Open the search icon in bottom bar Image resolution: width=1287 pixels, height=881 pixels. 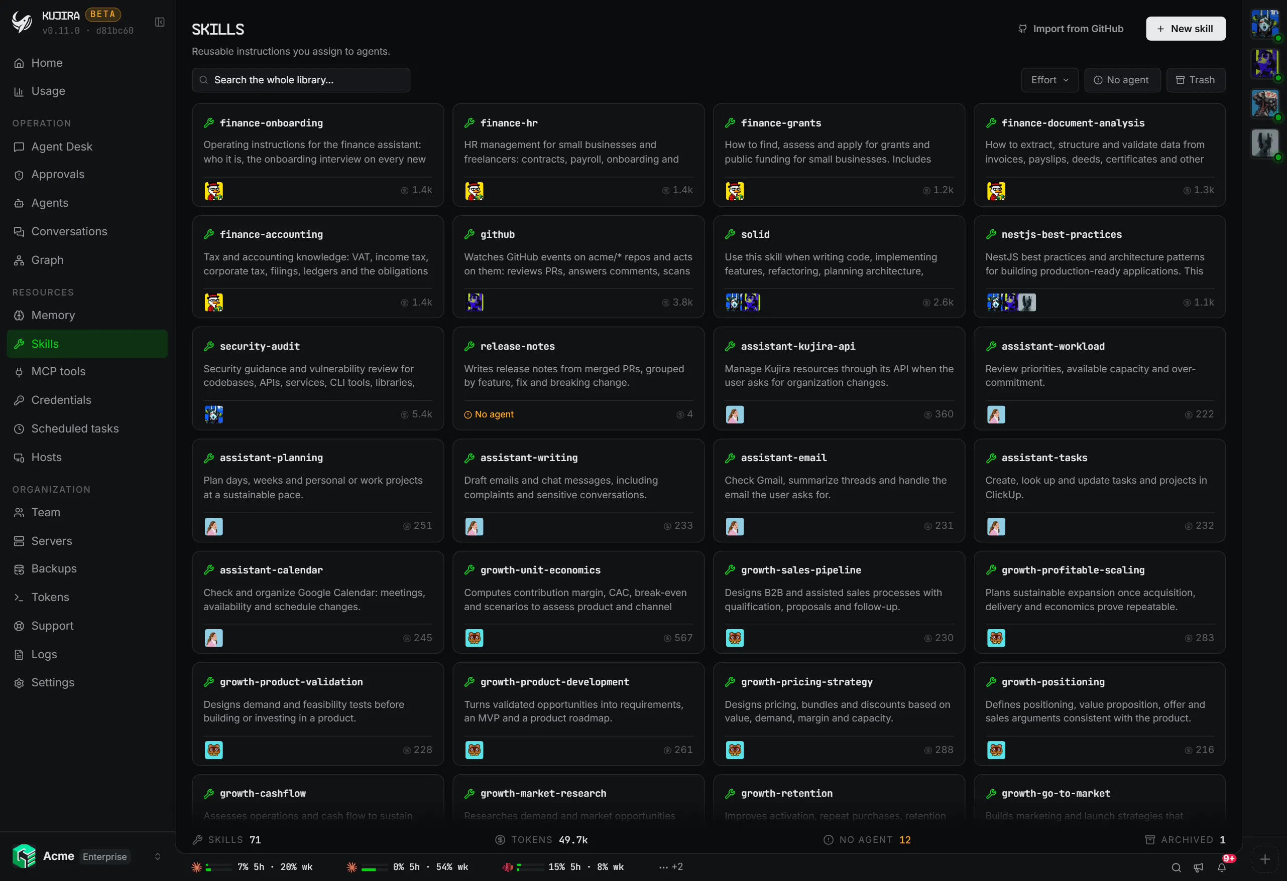1176,867
